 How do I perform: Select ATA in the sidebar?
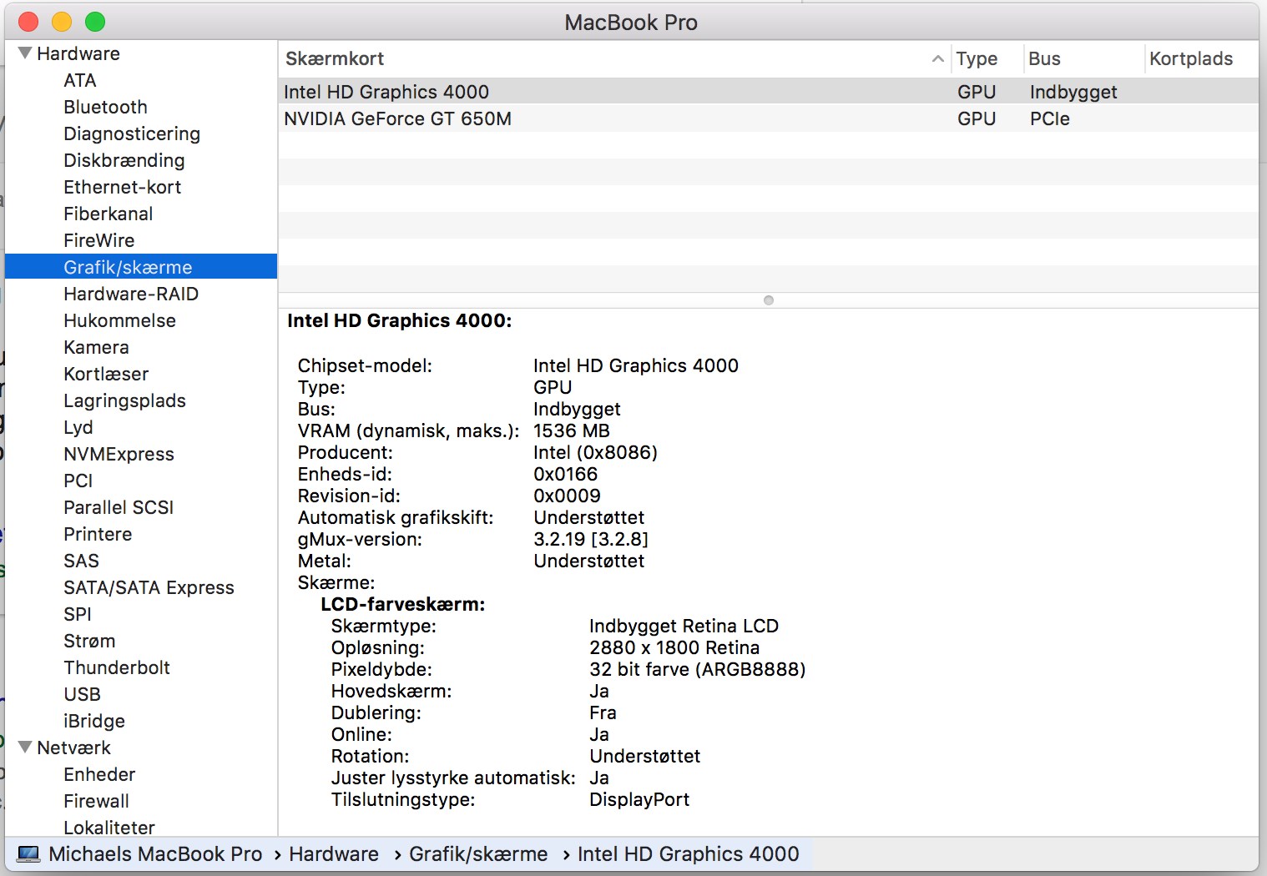(x=80, y=80)
